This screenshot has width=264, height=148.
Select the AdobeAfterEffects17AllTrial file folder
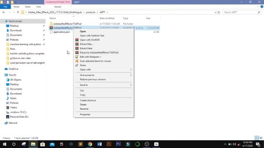pos(67,24)
